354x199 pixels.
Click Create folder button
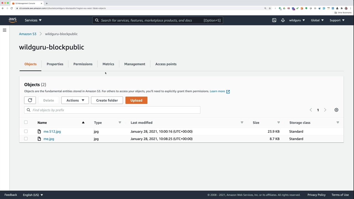[x=107, y=100]
